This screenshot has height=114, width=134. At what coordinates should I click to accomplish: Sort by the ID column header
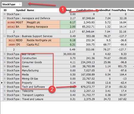9,10
